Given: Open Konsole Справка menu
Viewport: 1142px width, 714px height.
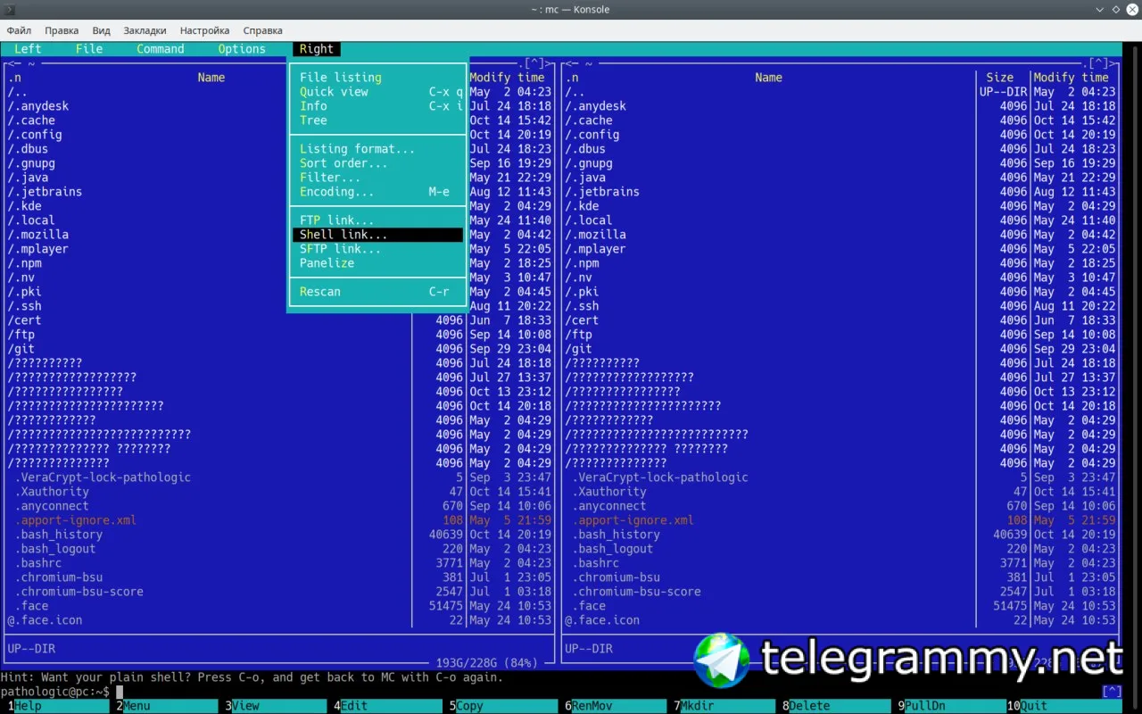Looking at the screenshot, I should [262, 30].
